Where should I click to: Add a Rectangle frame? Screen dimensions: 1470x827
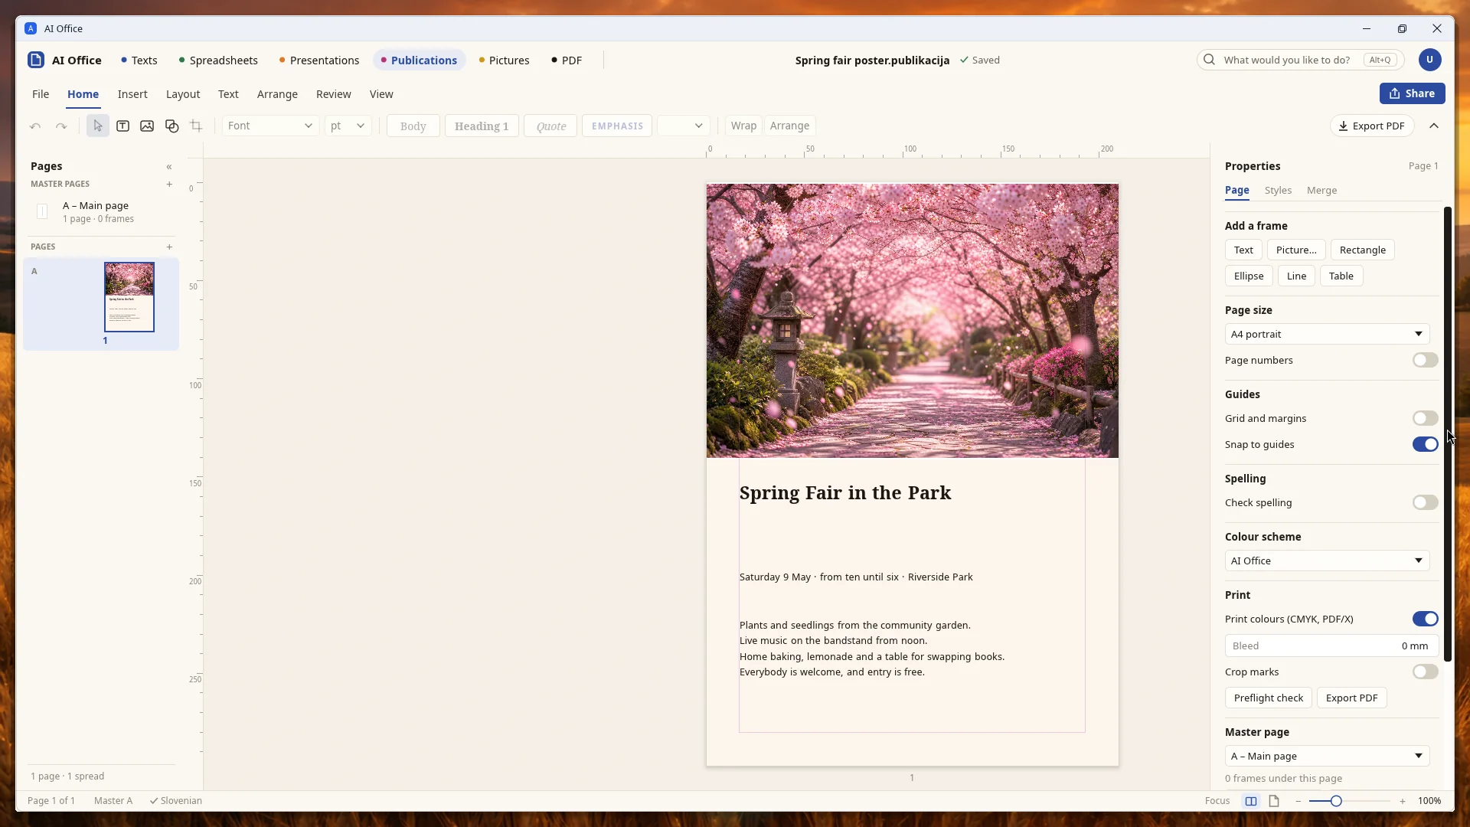click(x=1362, y=250)
